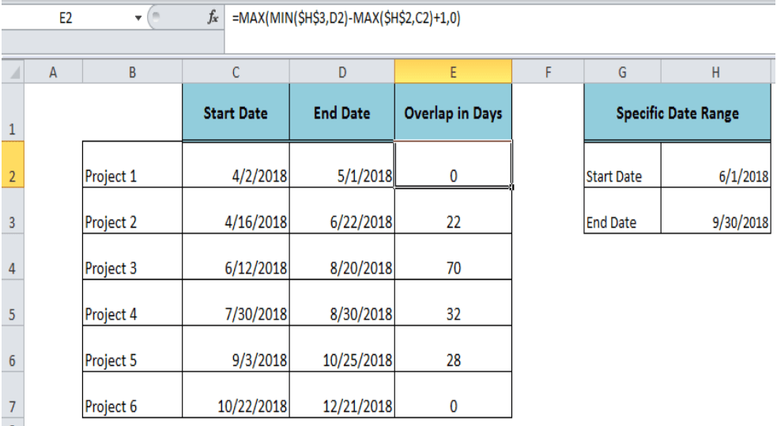Viewport: 777px width, 426px height.
Task: Select column B header
Action: click(x=132, y=72)
